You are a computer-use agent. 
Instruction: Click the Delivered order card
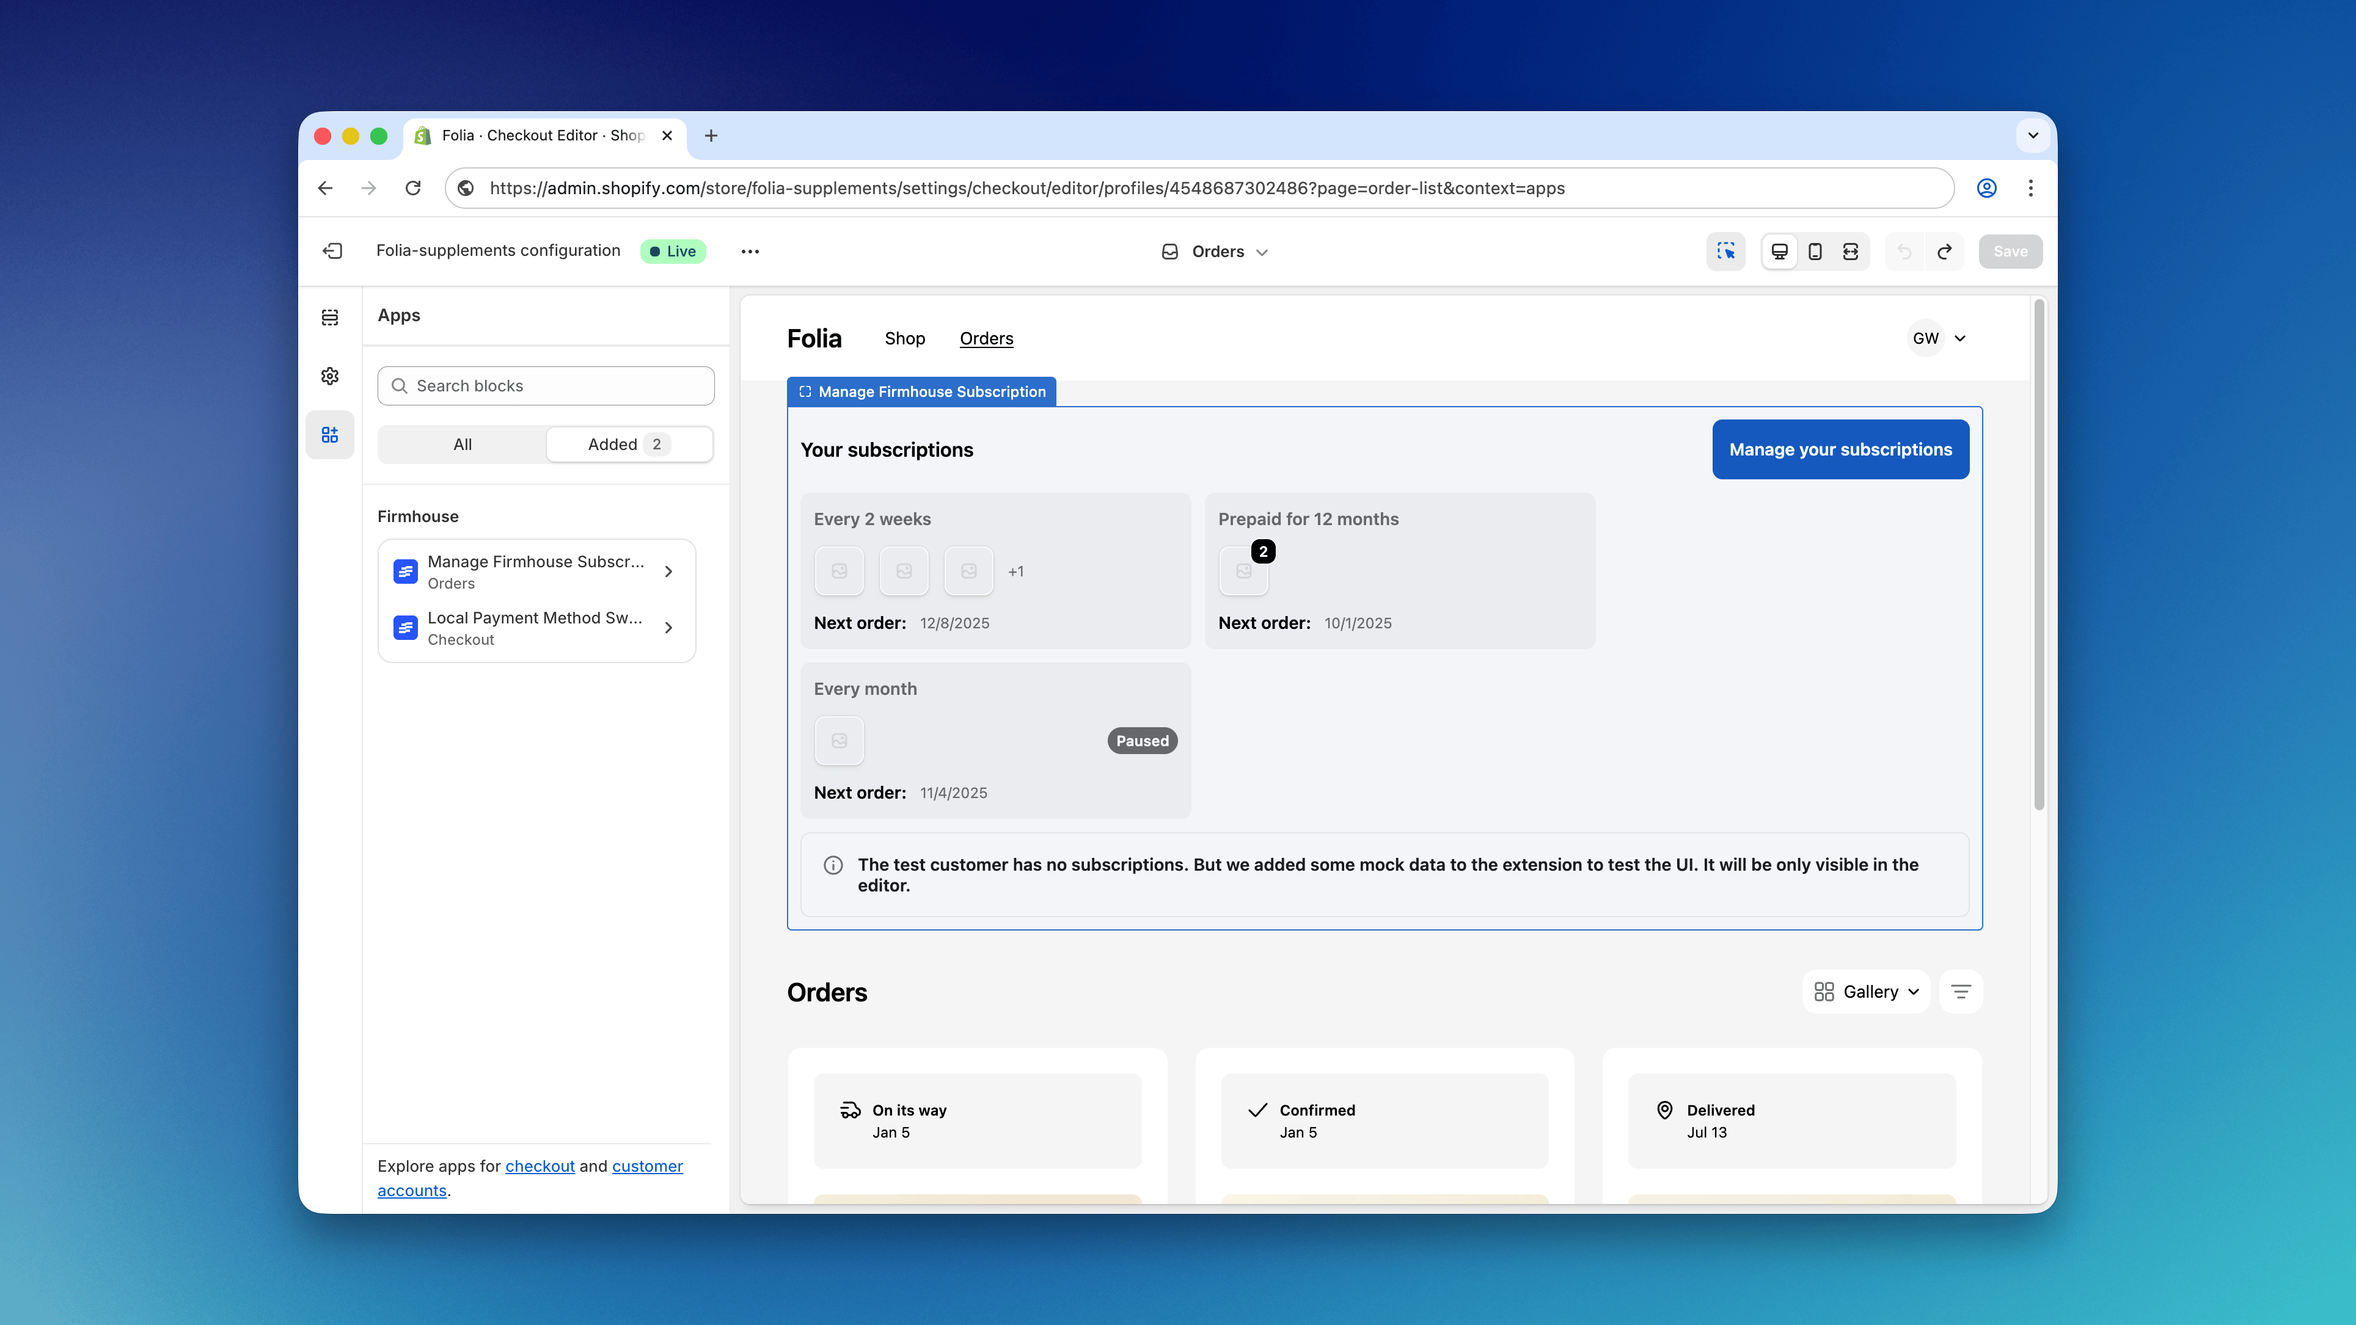(1791, 1120)
